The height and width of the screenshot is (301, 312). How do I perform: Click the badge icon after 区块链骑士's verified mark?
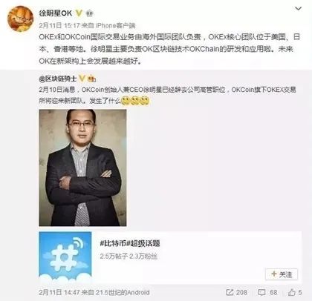pyautogui.click(x=92, y=79)
